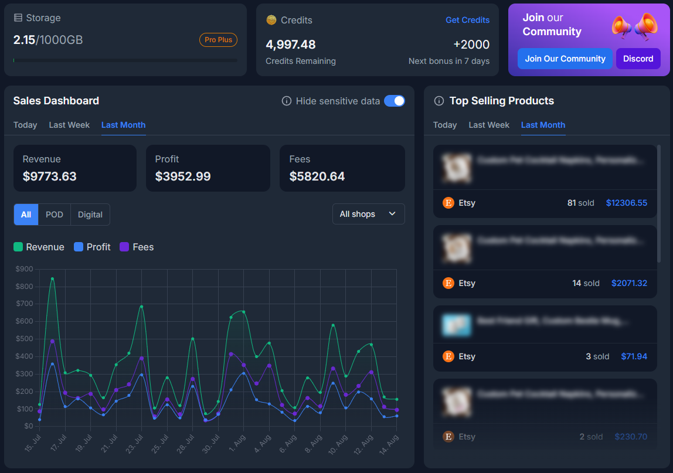Click info icon beside Top Selling Products
The image size is (673, 473).
pos(439,101)
